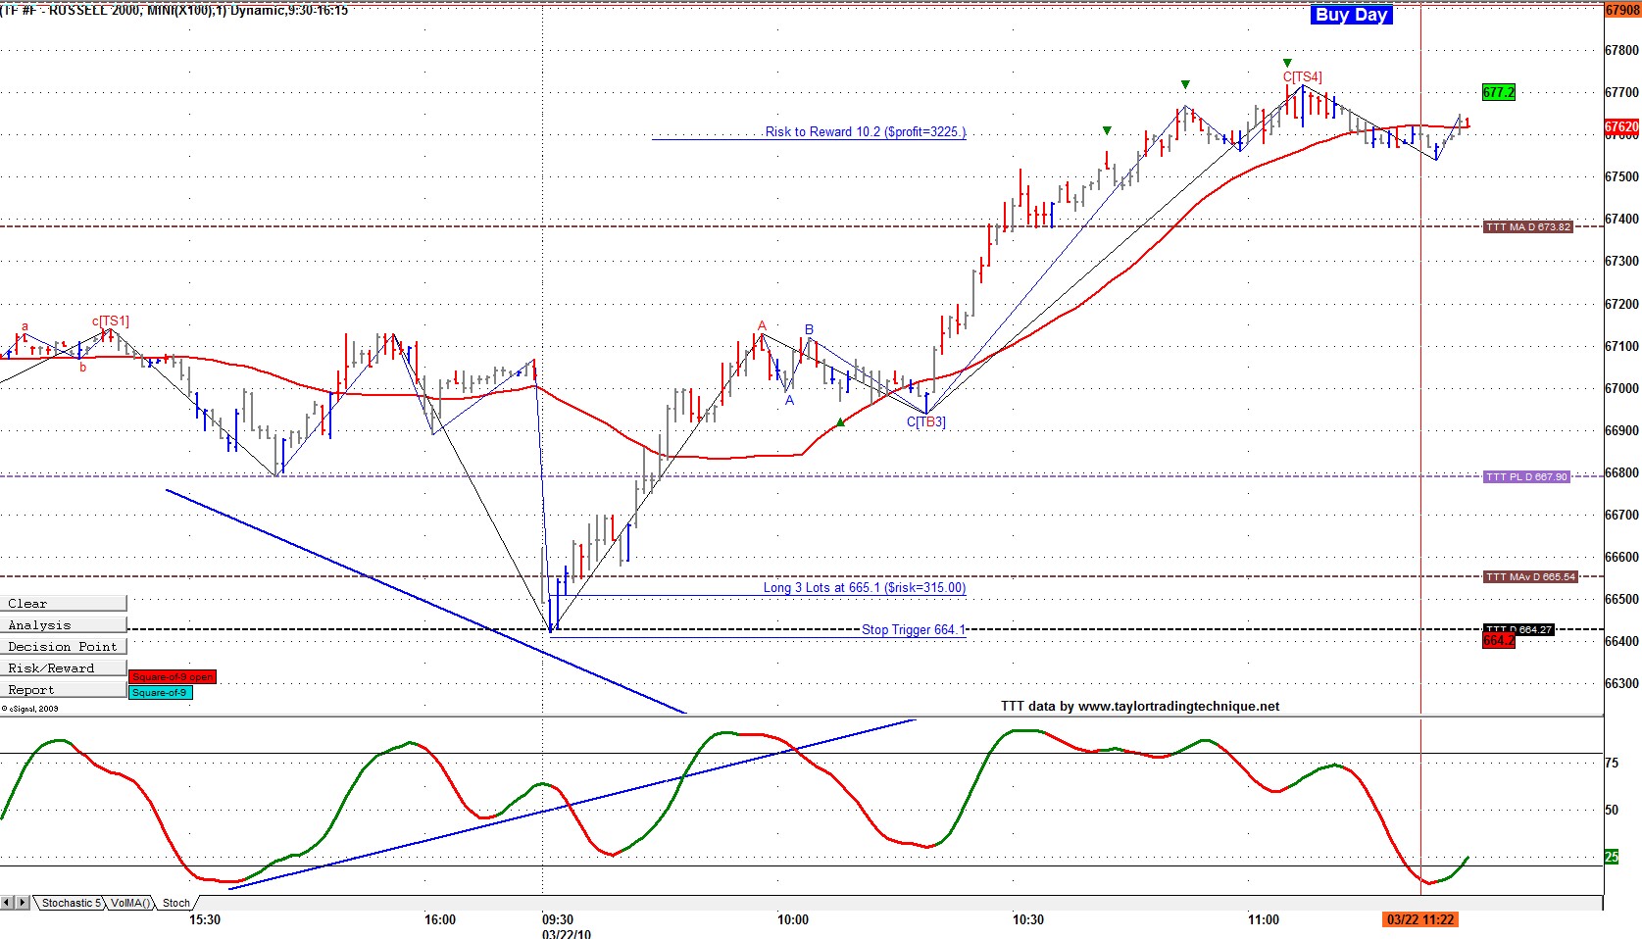
Task: Click the C[TS4] pivot label
Action: [x=1303, y=76]
